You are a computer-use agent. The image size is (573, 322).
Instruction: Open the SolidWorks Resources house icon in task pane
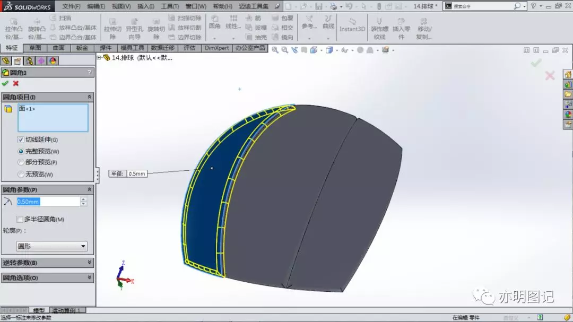(x=568, y=75)
